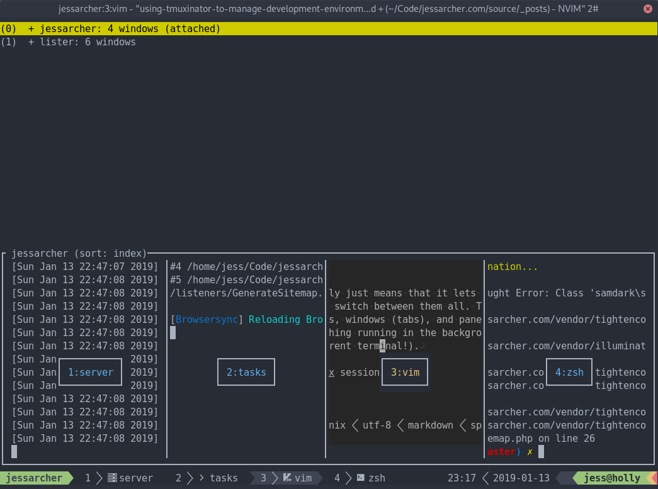The image size is (658, 489).
Task: Click the git dirty ✗ indicator in zsh pane
Action: [530, 451]
